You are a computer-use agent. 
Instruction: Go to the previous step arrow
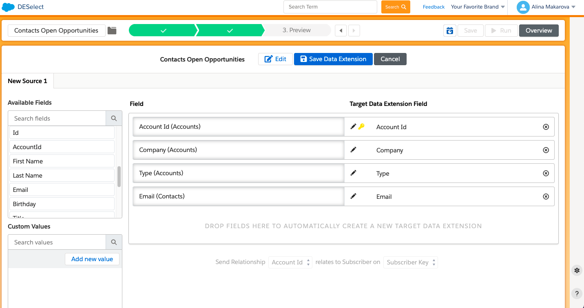[x=341, y=31]
